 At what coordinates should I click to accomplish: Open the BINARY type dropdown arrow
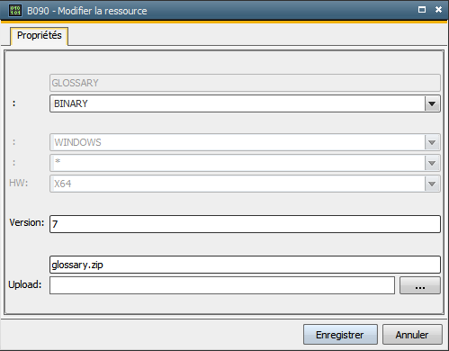click(x=432, y=103)
